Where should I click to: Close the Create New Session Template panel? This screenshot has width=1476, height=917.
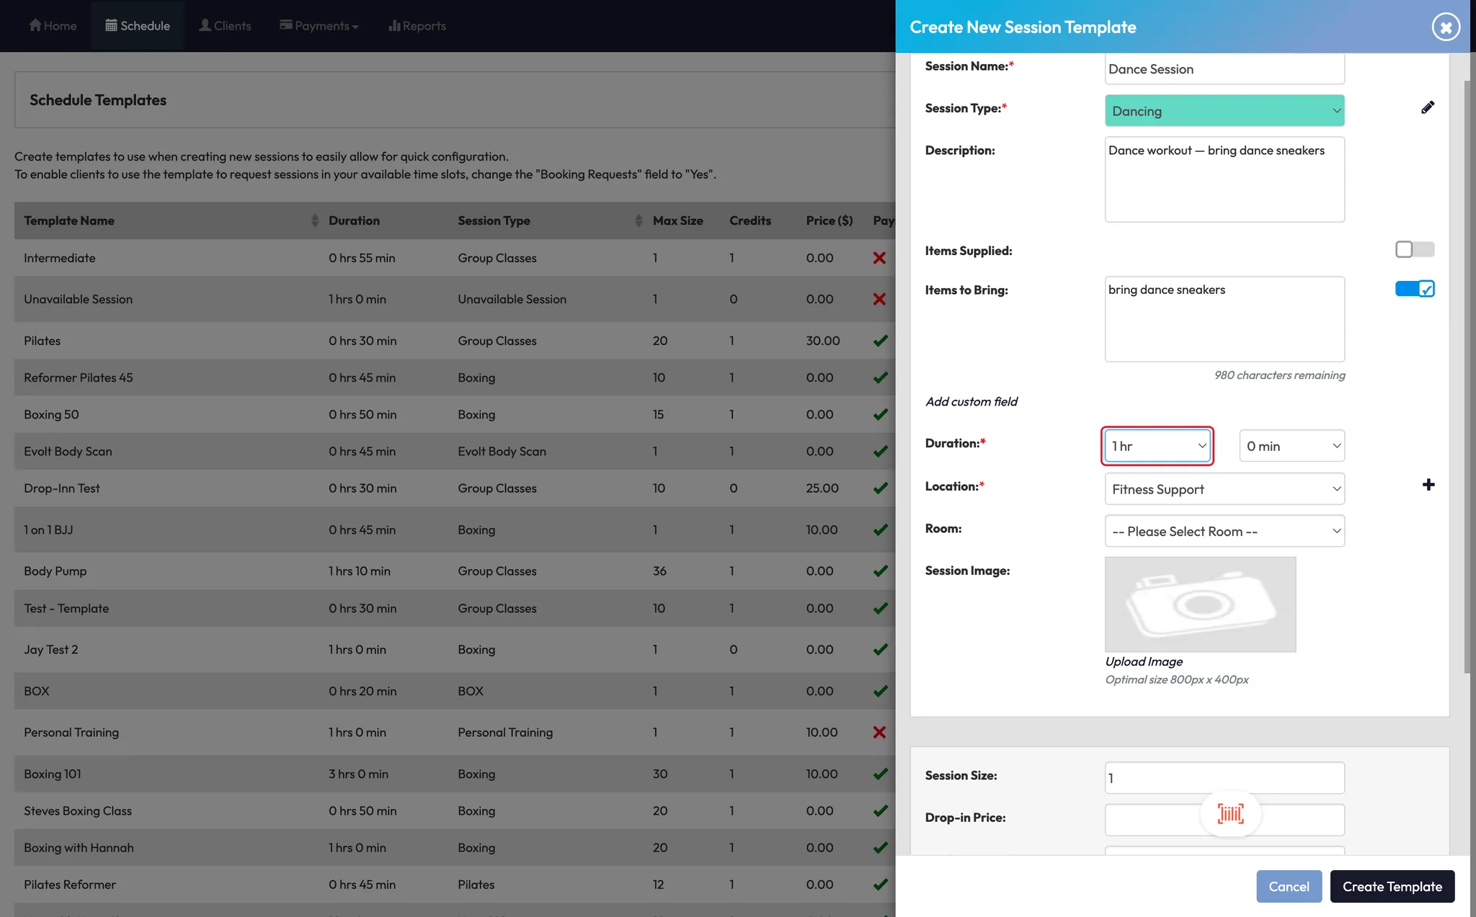1445,27
